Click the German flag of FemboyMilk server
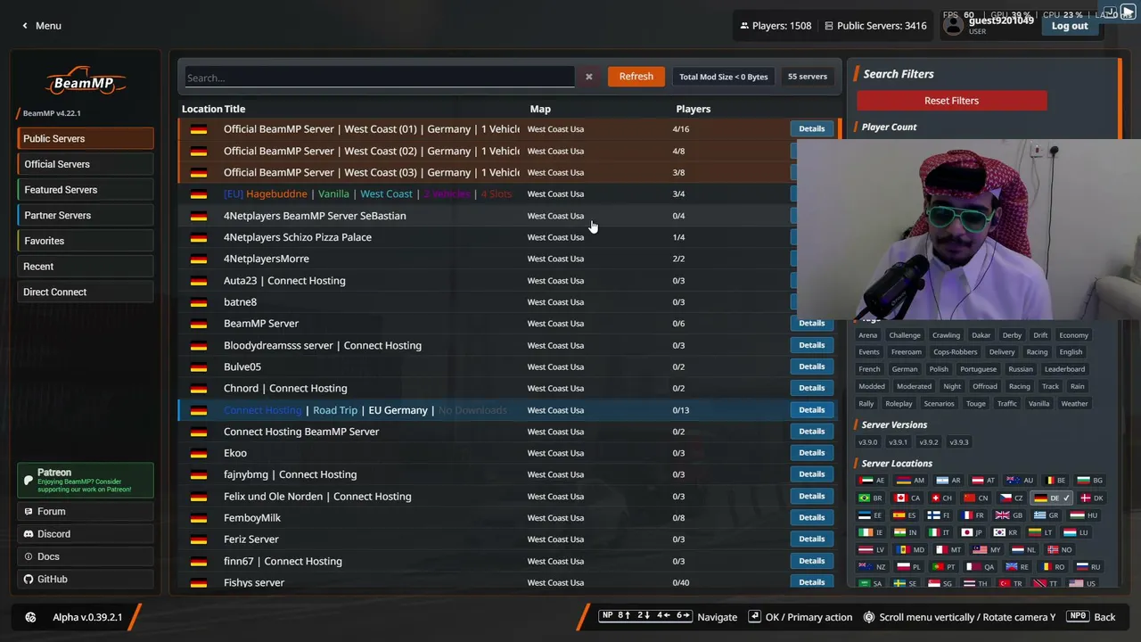This screenshot has height=642, width=1141. [x=199, y=518]
